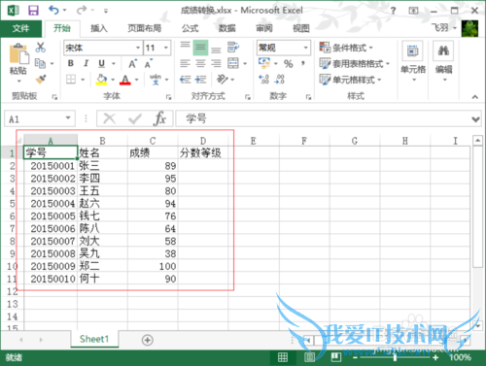Open account menu 飞羽
Viewport: 486px width, 366px height.
click(444, 28)
